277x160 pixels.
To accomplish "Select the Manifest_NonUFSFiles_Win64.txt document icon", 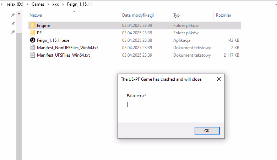I will click(x=33, y=47).
